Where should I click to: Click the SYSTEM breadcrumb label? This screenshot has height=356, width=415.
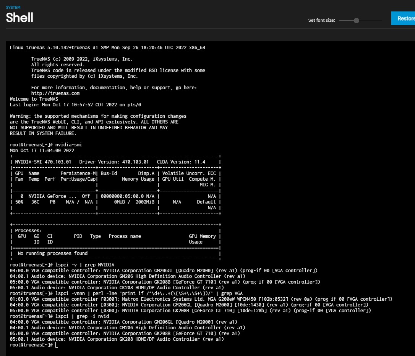[x=13, y=7]
